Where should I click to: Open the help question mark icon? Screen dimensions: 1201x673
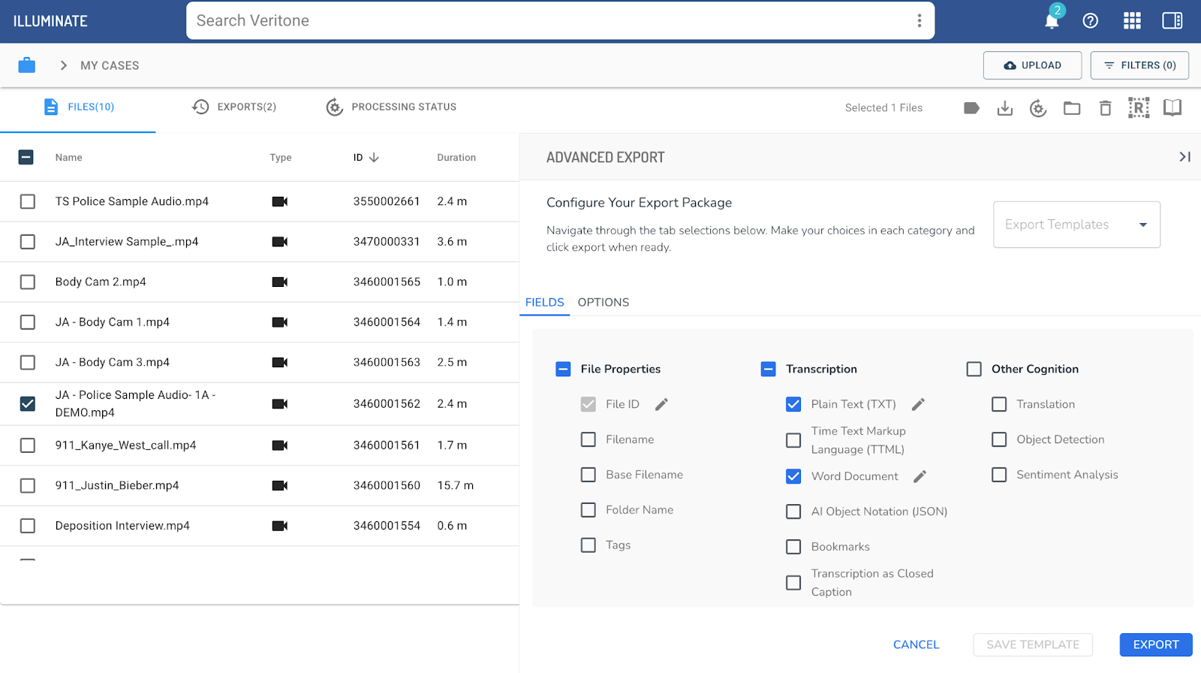click(x=1091, y=20)
